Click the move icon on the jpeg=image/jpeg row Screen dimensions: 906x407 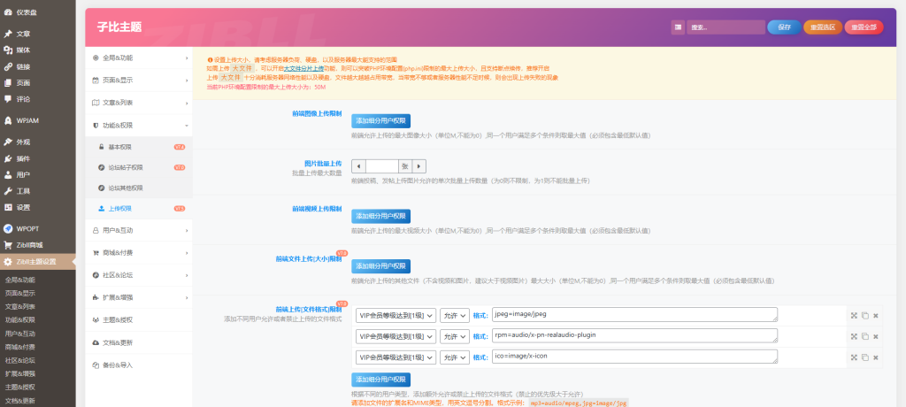point(854,315)
